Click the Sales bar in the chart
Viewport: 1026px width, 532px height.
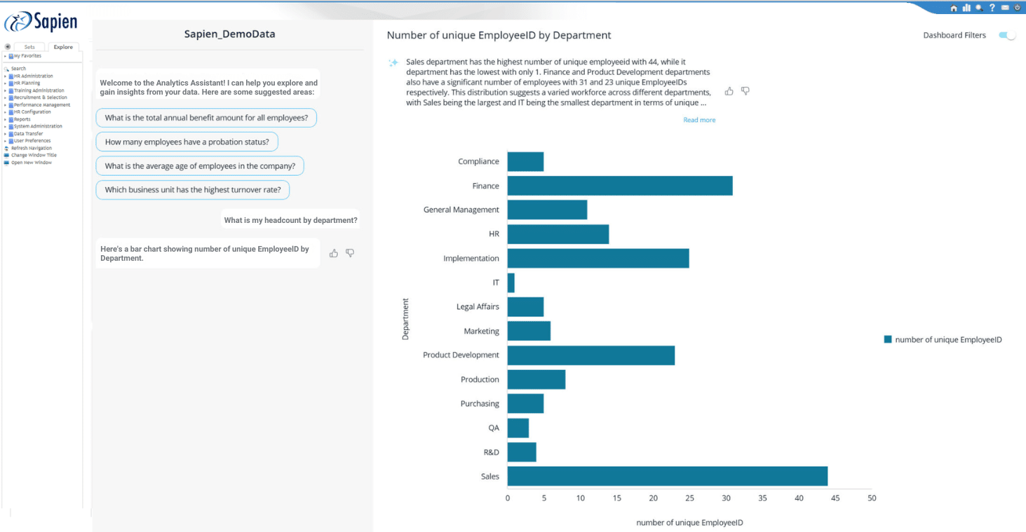pos(667,477)
